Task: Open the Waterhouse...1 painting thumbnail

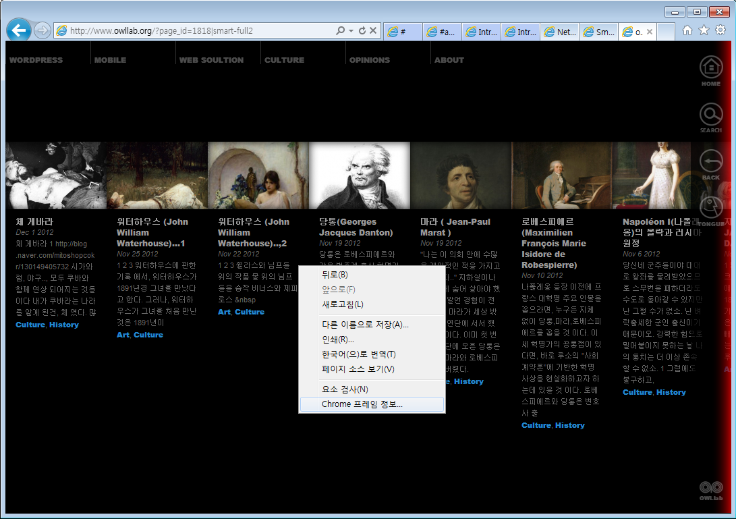Action: click(157, 175)
